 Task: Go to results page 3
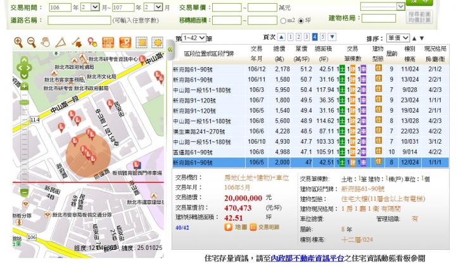pos(307,37)
